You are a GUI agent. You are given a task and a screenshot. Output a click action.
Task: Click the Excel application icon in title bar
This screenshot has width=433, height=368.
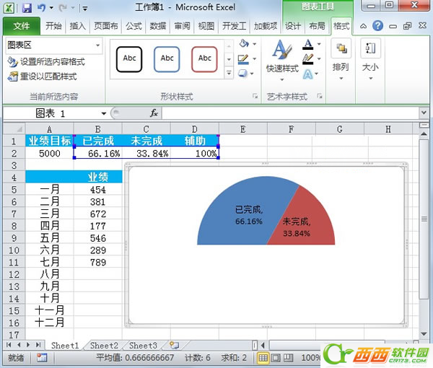(9, 8)
